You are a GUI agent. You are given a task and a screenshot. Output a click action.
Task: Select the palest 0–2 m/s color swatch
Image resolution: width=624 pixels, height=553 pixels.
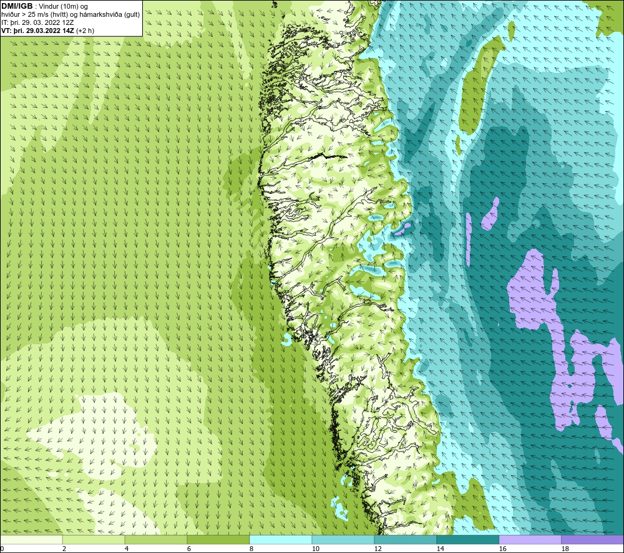(x=31, y=539)
